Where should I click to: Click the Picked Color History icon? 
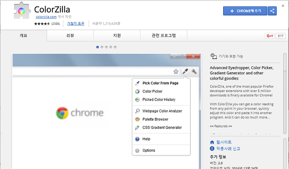coord(137,100)
